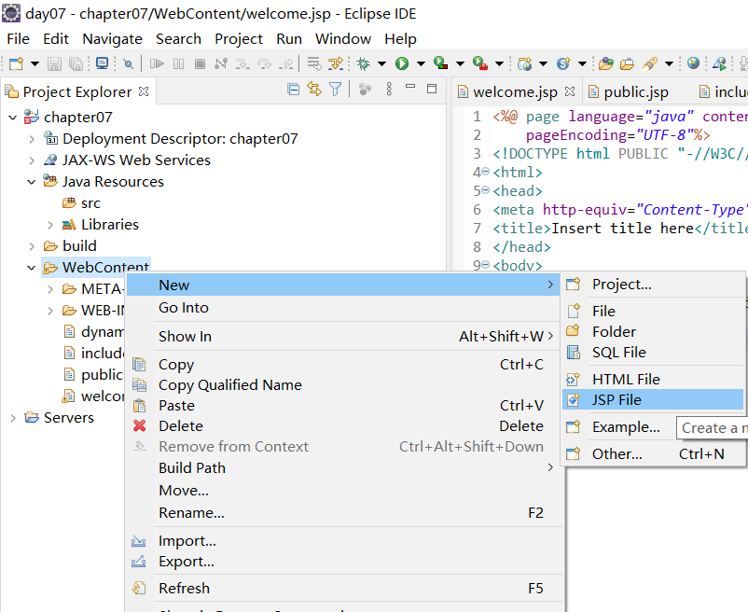Collapse code fold on head line 5
The width and height of the screenshot is (748, 612).
pyautogui.click(x=485, y=189)
